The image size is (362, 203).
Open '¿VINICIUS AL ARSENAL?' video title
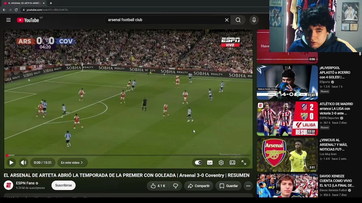pyautogui.click(x=334, y=145)
